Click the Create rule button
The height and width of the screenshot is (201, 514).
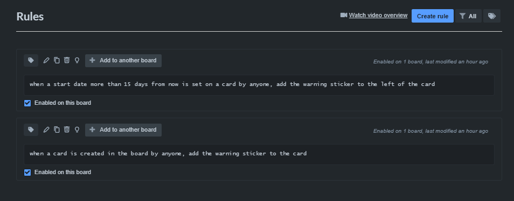(433, 16)
